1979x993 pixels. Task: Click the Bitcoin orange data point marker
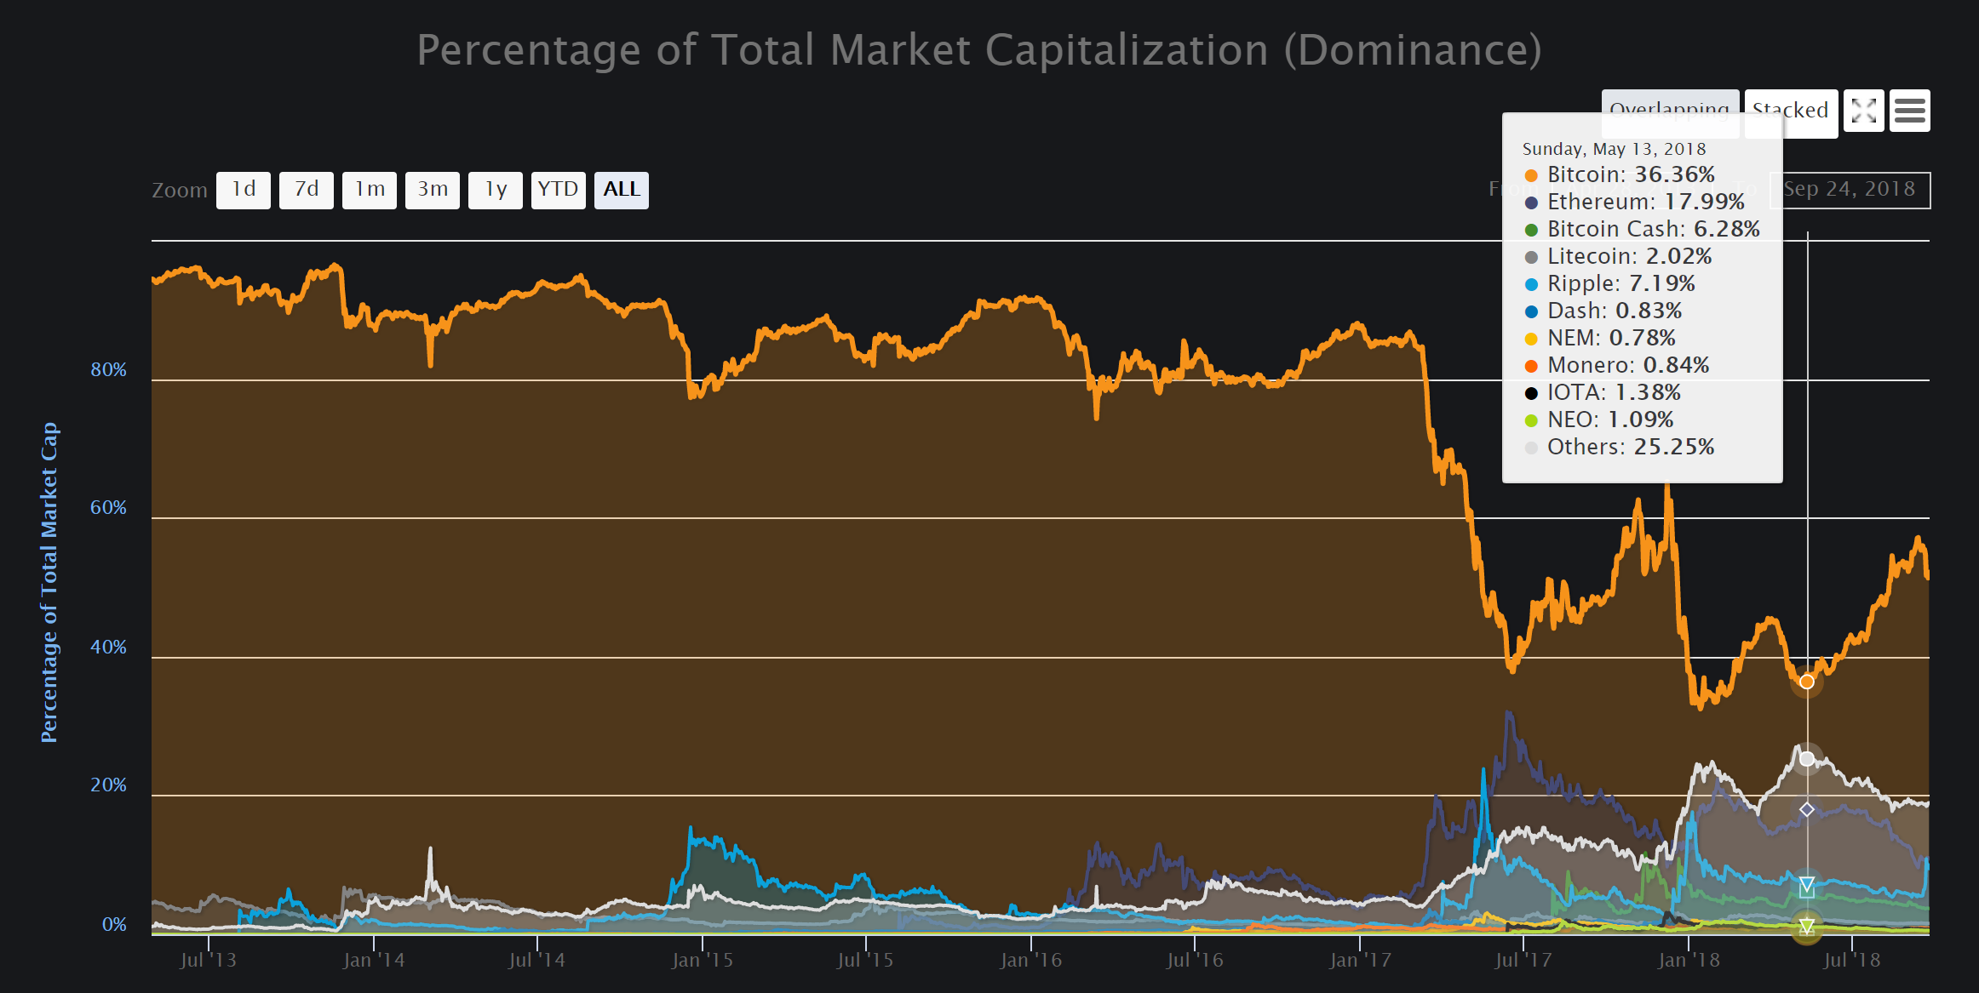1806,682
